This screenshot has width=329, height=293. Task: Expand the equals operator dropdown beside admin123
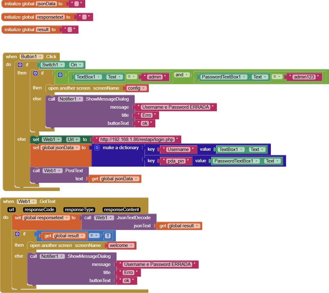pos(277,77)
